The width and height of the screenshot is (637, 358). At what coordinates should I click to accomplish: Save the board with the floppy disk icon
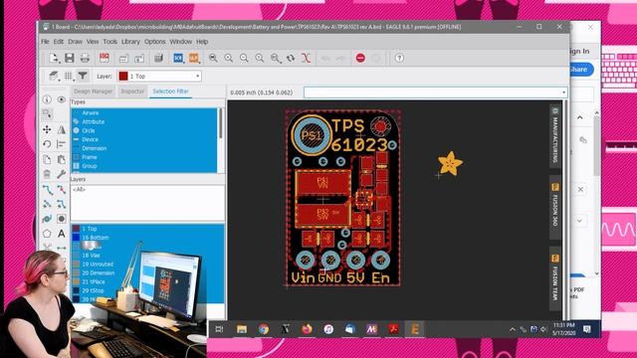click(x=70, y=58)
